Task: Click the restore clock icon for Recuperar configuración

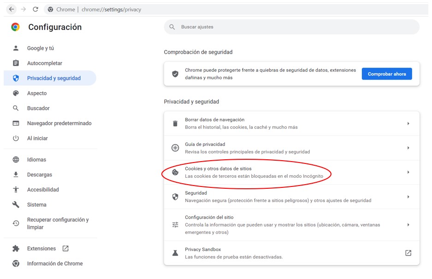Action: (x=16, y=223)
